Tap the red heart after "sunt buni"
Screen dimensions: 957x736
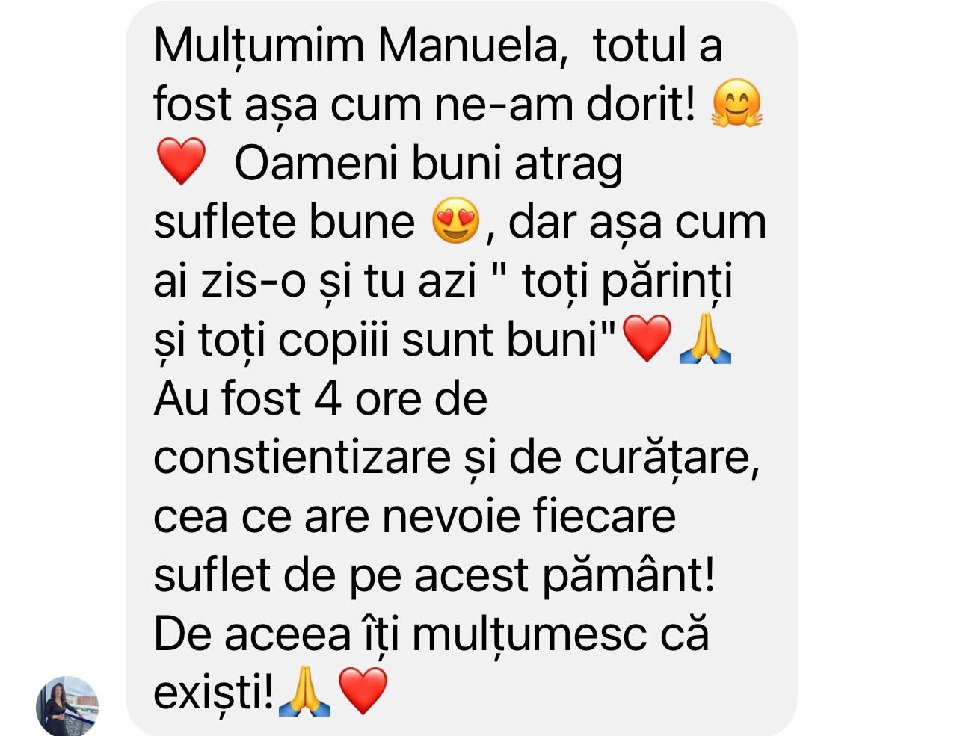pyautogui.click(x=647, y=338)
